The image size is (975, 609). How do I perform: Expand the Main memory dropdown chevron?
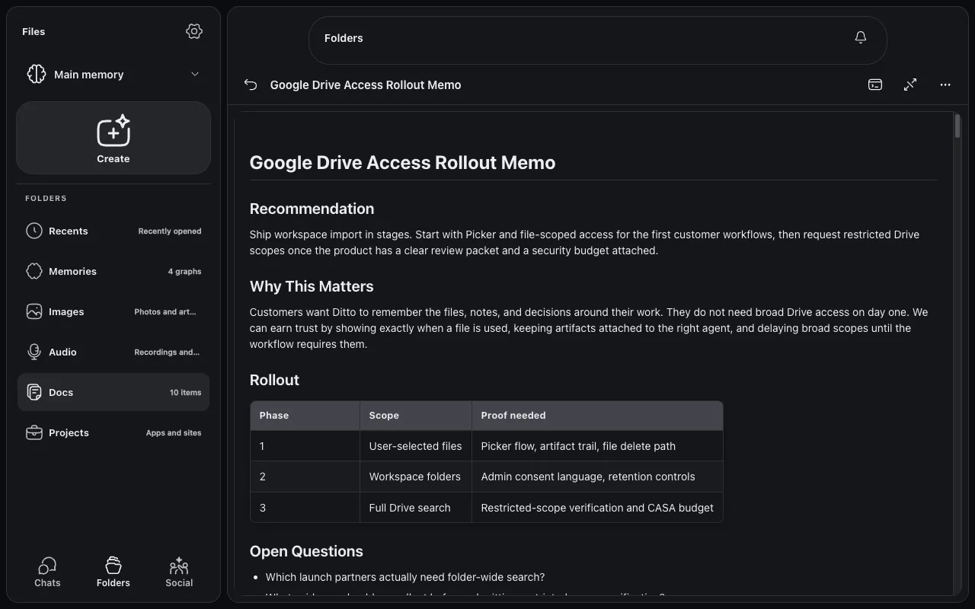coord(195,75)
